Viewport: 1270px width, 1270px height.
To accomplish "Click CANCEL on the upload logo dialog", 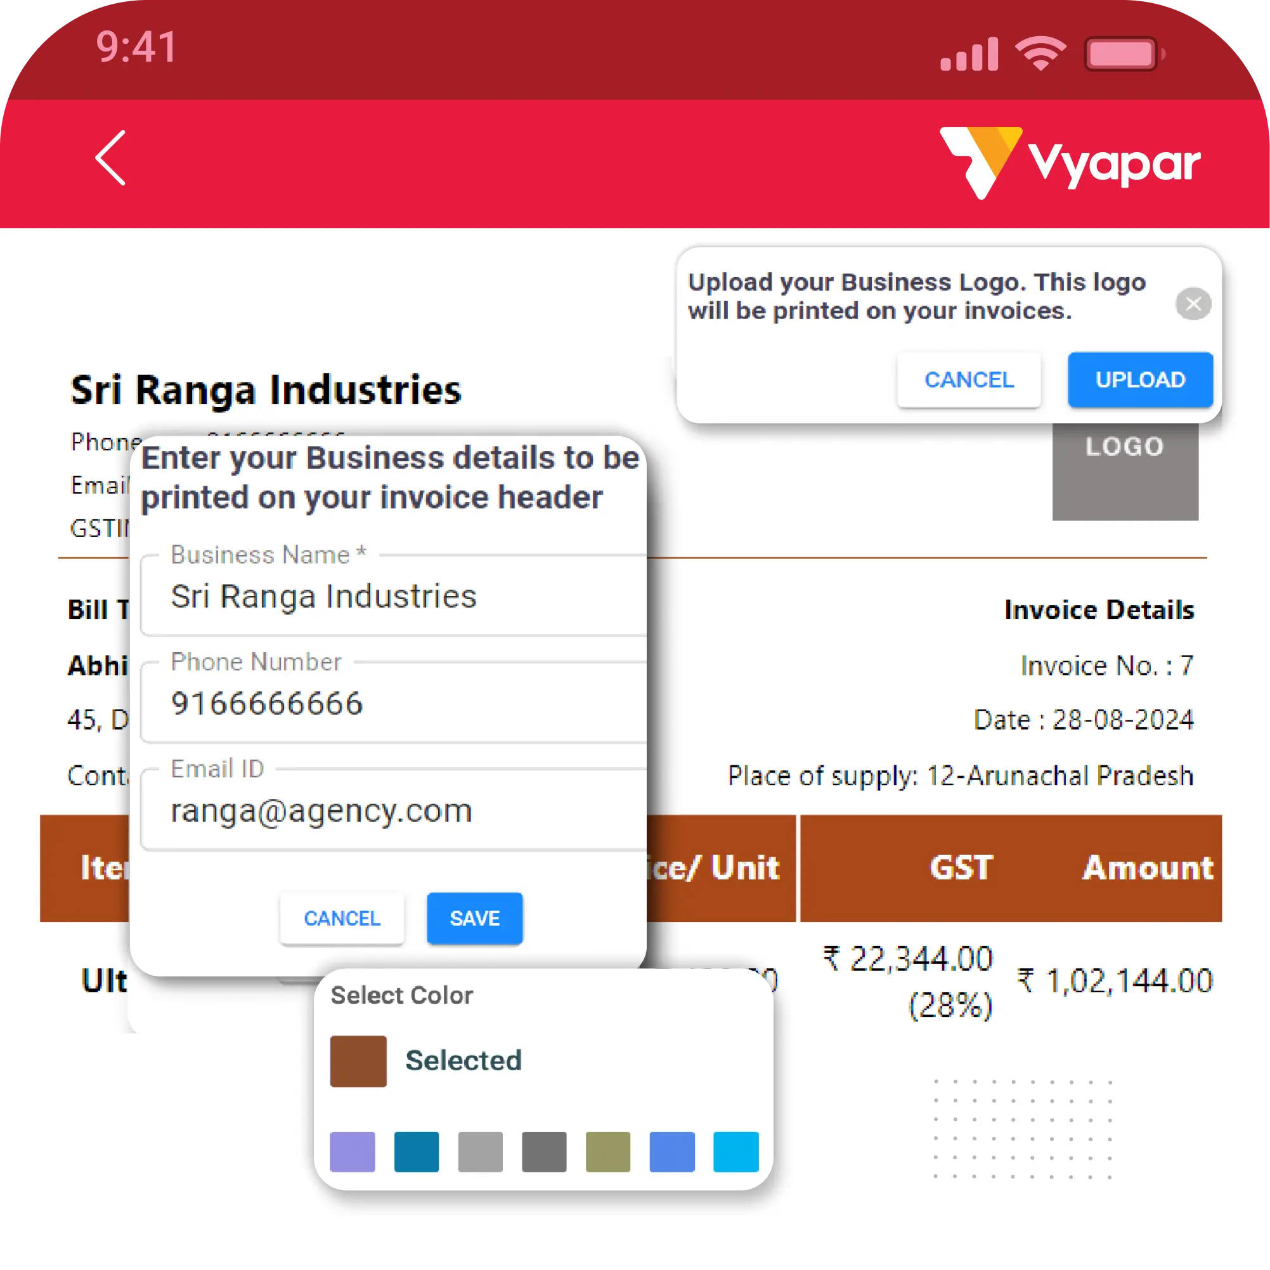I will pos(970,378).
